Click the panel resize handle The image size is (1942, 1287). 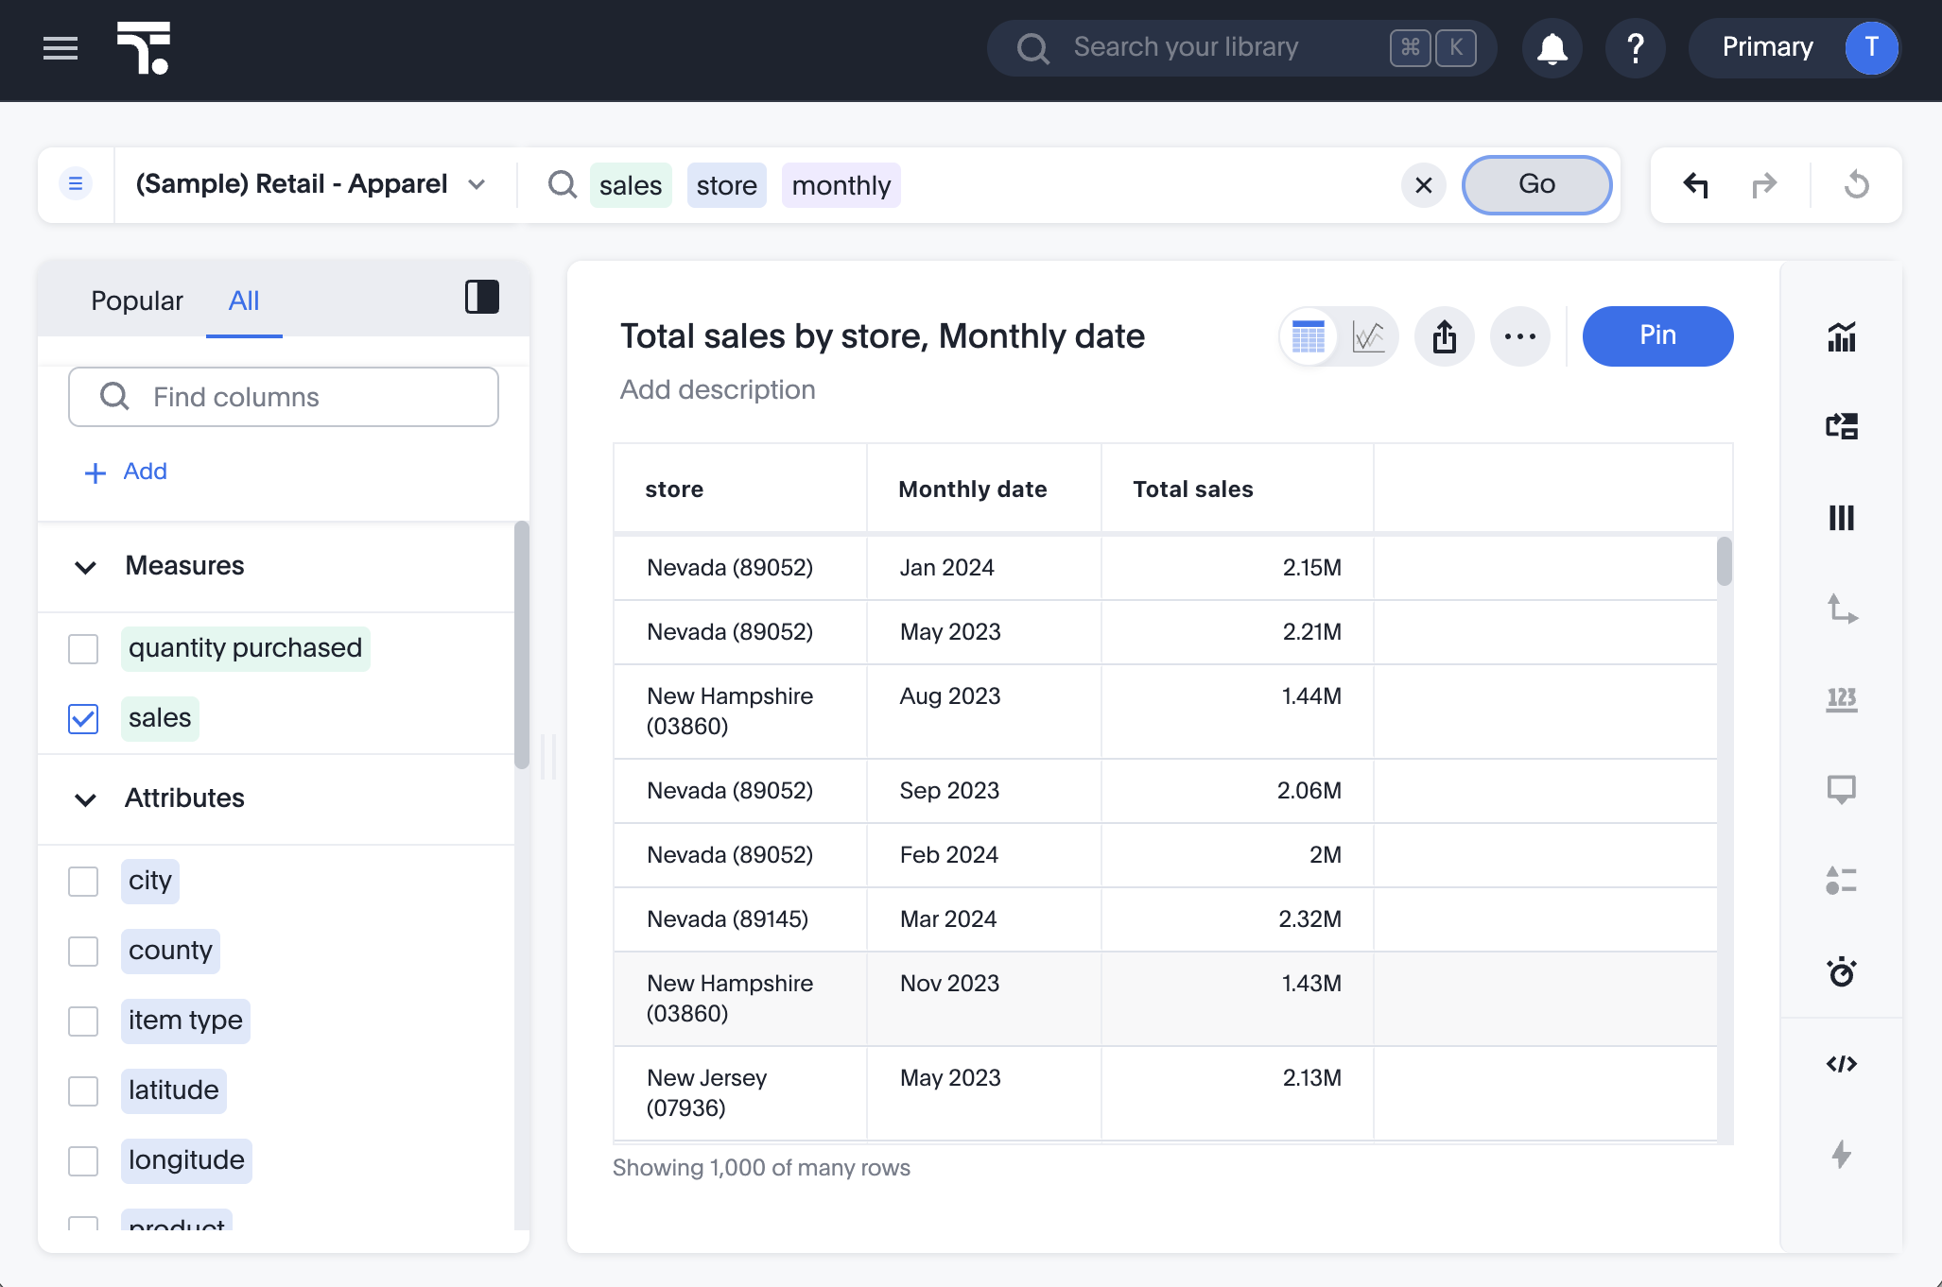[548, 756]
